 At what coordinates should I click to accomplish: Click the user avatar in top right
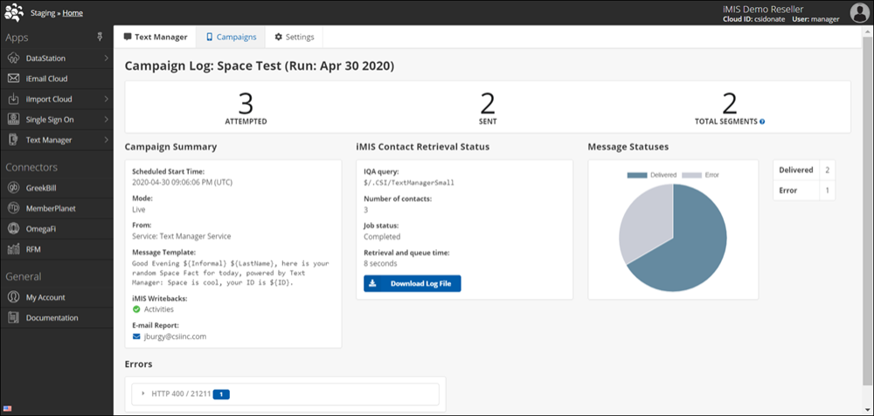859,12
